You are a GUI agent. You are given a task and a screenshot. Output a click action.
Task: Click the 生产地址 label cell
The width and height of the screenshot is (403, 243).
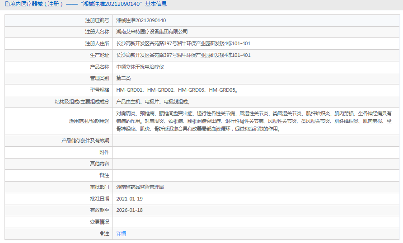pos(59,55)
